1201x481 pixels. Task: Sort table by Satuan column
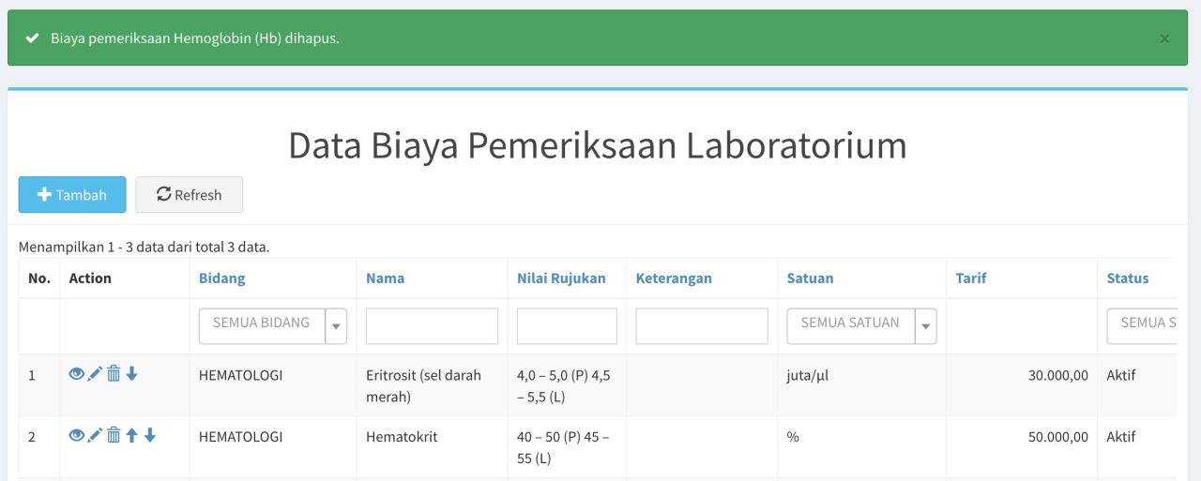(810, 278)
